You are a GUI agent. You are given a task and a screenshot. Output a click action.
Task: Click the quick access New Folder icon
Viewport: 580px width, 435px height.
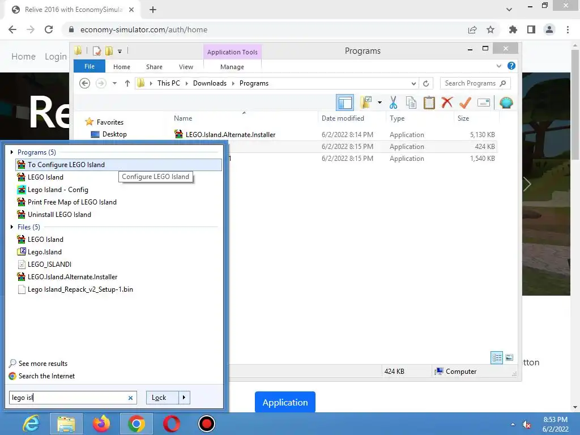(109, 50)
